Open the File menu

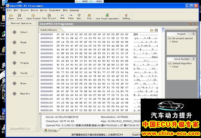point(9,10)
